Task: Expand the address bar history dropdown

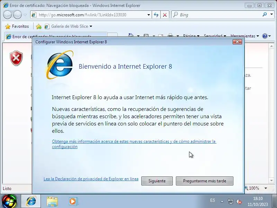Action: coord(149,15)
